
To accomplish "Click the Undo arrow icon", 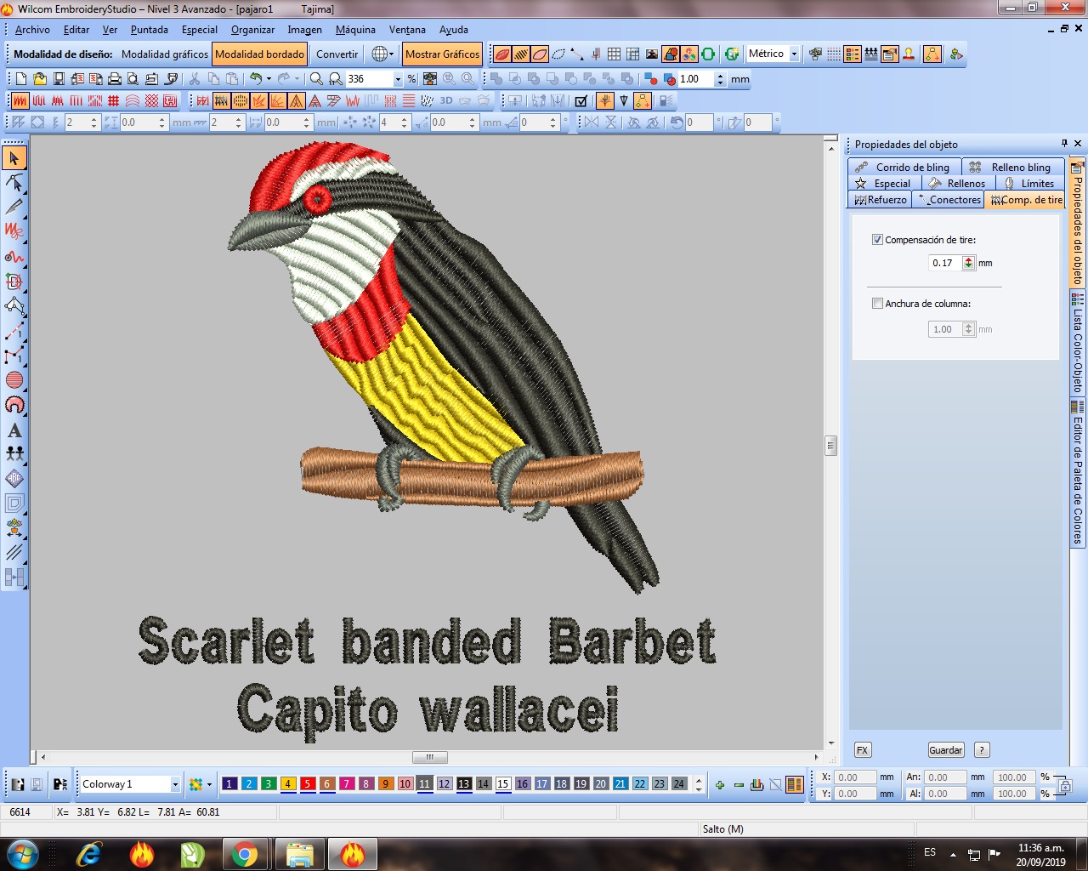I will (x=256, y=79).
